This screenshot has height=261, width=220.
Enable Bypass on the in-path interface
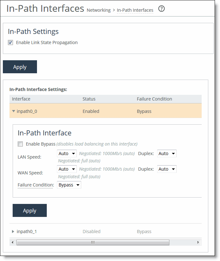pyautogui.click(x=20, y=144)
